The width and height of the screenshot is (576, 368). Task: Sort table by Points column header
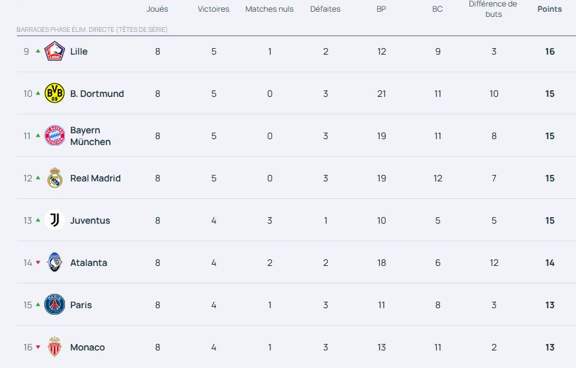tap(549, 9)
